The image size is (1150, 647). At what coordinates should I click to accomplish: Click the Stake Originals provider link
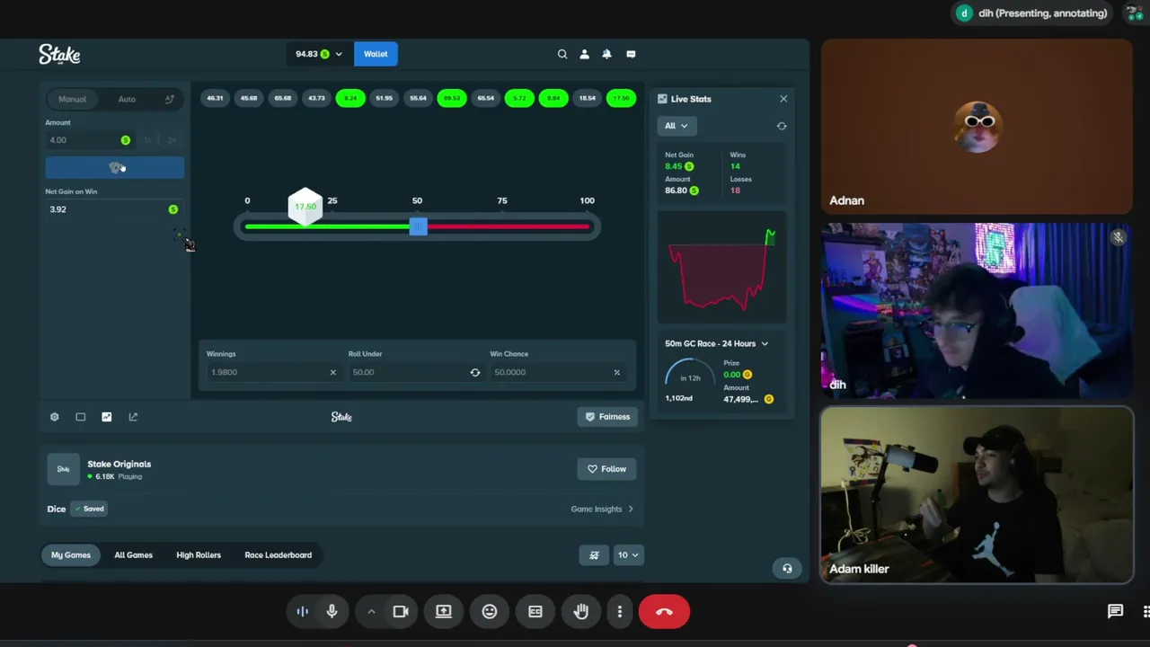pyautogui.click(x=119, y=465)
